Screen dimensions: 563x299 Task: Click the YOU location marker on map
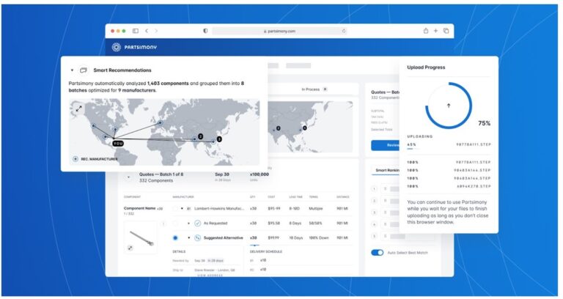(x=117, y=143)
